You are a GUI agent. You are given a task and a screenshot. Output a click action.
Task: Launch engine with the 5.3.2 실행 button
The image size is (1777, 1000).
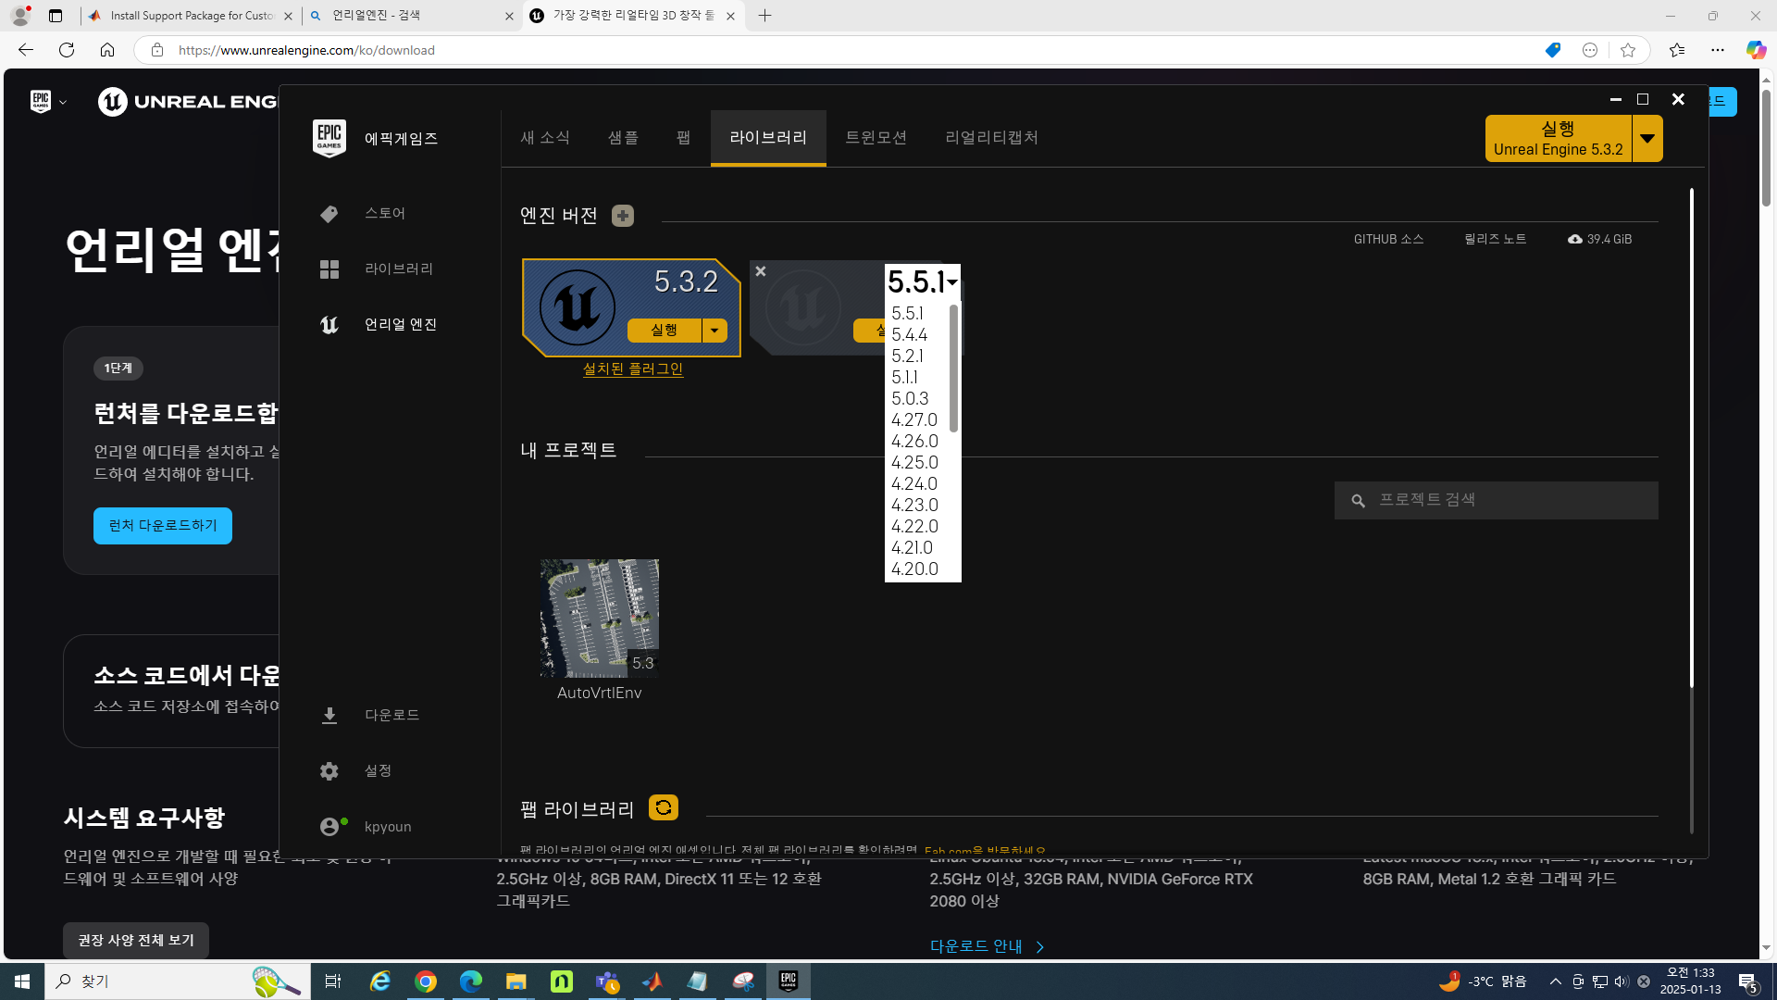tap(664, 331)
